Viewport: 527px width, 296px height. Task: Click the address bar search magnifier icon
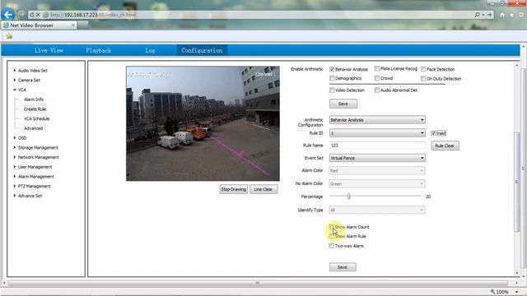pos(477,15)
